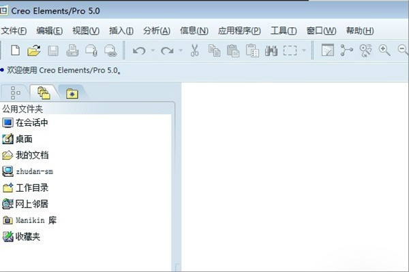Expand the Redo history dropdown arrow

point(181,50)
